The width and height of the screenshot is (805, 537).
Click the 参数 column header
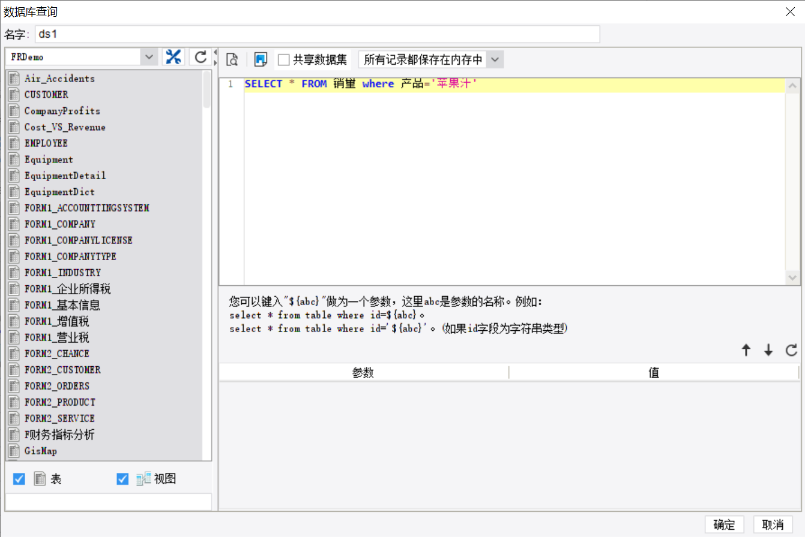pyautogui.click(x=364, y=373)
